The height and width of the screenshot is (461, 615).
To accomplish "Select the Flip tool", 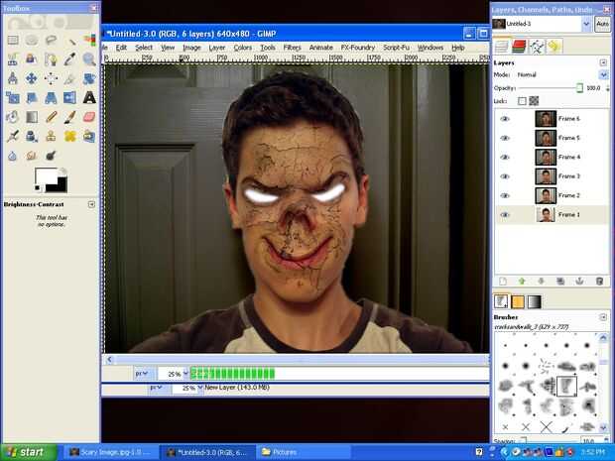I will pos(70,97).
